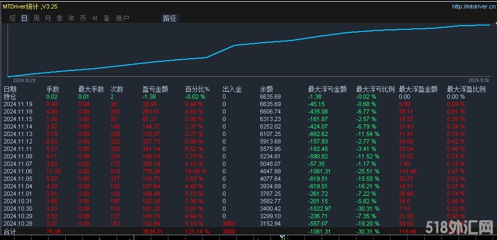The height and width of the screenshot is (240, 497).
Task: Select the 2024.11.06 date row
Action: pos(18,171)
